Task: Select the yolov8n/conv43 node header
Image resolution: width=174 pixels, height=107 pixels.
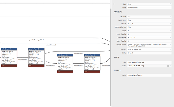Action: coord(65,55)
